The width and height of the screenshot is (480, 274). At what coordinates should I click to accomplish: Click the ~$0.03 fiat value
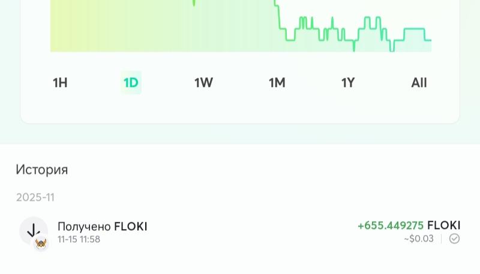pyautogui.click(x=419, y=239)
